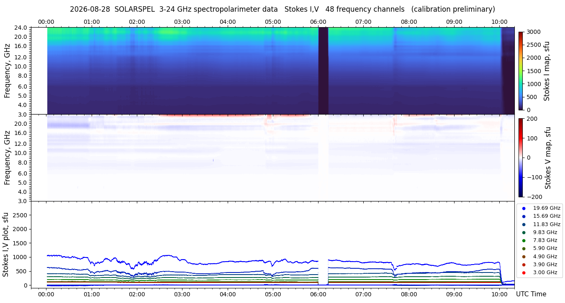Select the 7.83 GHz green legend dot
This screenshot has height=303, width=565.
click(524, 240)
